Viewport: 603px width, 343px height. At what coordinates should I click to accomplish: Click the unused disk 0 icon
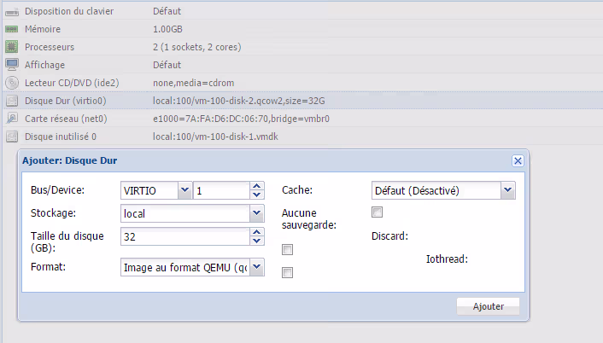coord(12,137)
